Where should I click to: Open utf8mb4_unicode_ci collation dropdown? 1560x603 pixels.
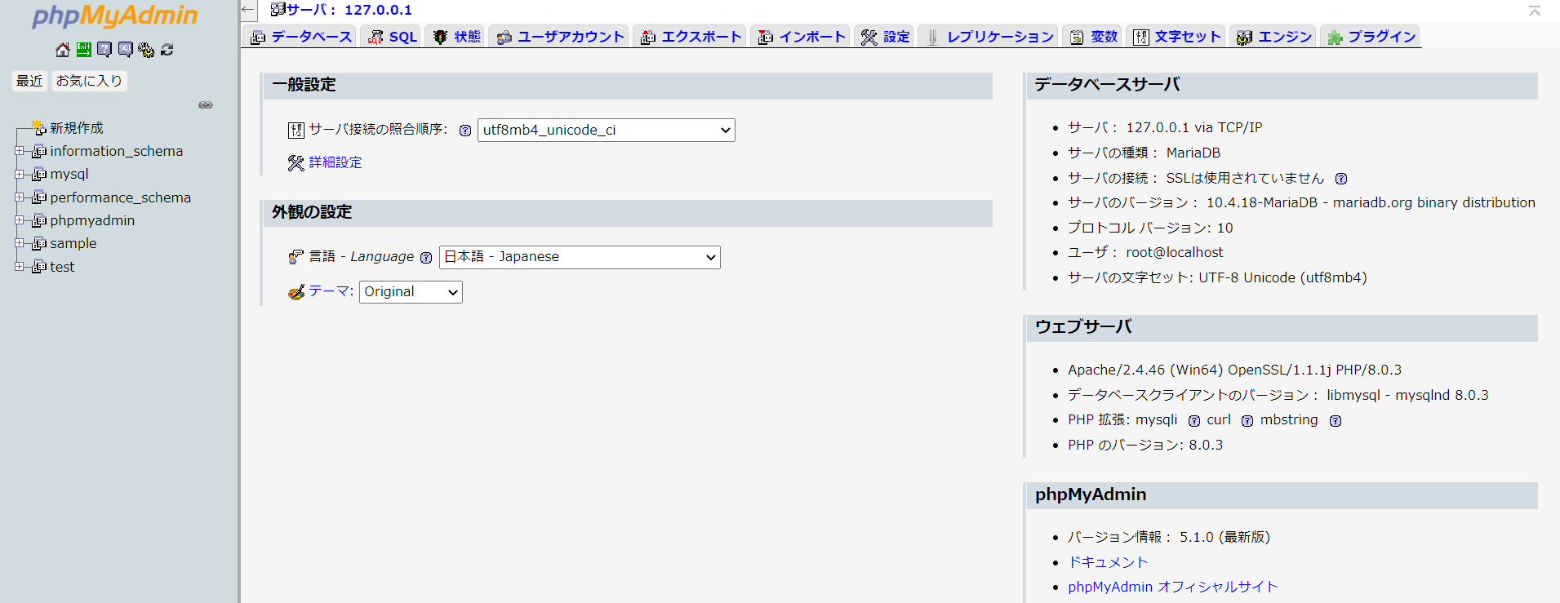[607, 130]
